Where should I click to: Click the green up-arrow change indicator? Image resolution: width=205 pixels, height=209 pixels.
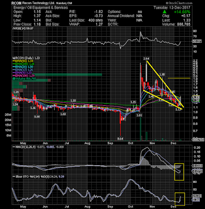point(164,12)
